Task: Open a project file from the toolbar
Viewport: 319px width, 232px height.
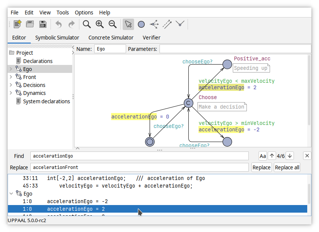Action: (30, 24)
